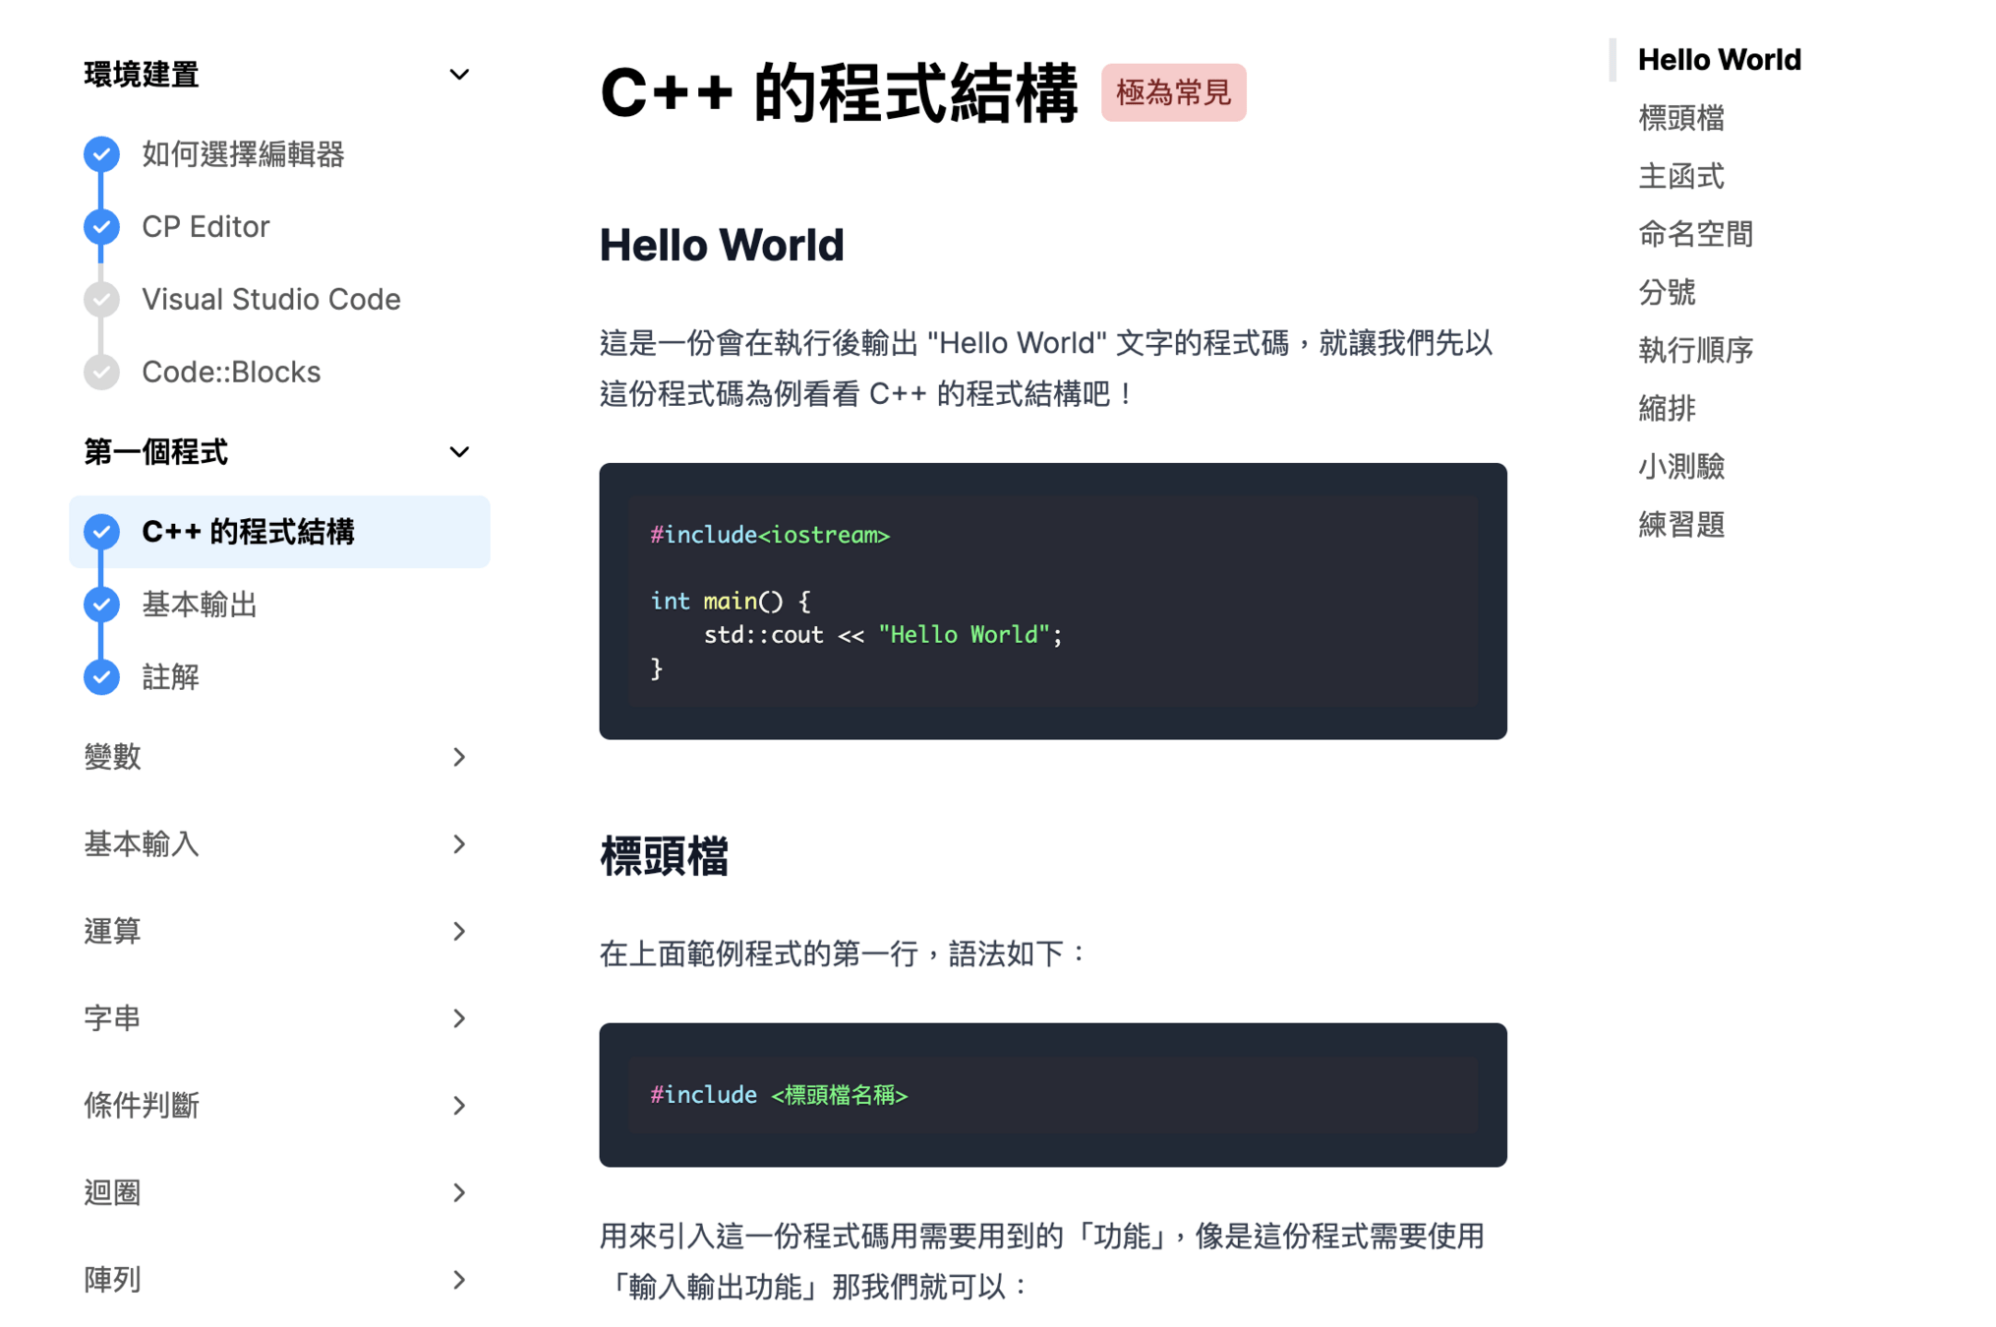Toggle the completion check next to 註解
Image resolution: width=1996 pixels, height=1327 pixels.
(101, 676)
